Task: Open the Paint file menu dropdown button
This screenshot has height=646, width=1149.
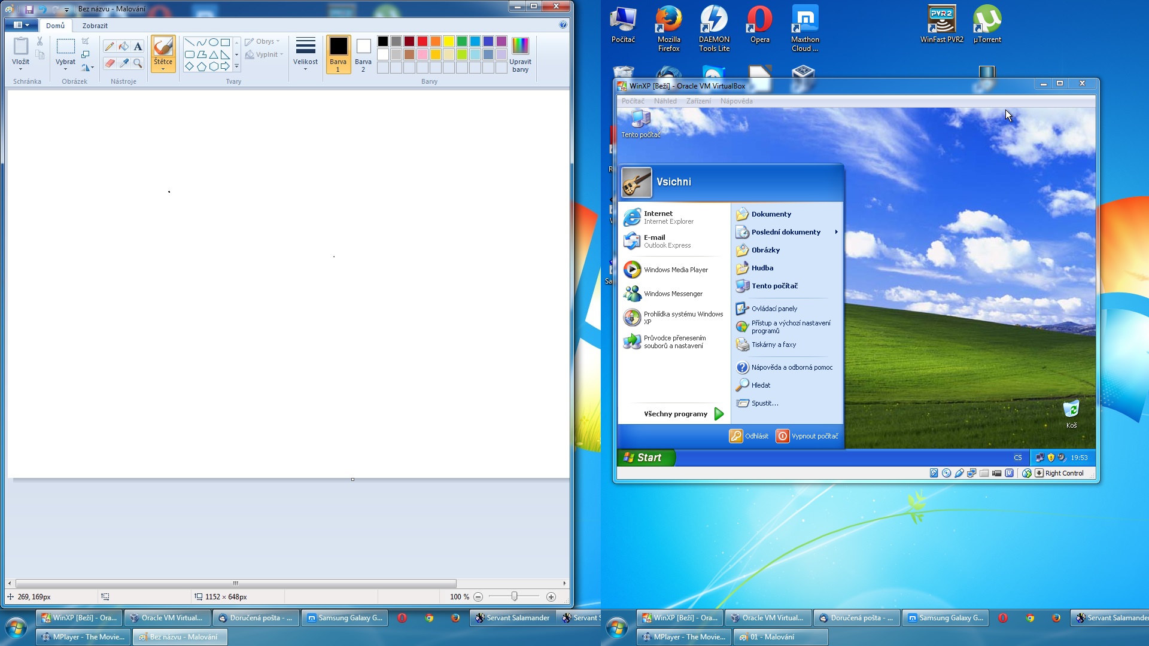Action: pyautogui.click(x=22, y=25)
